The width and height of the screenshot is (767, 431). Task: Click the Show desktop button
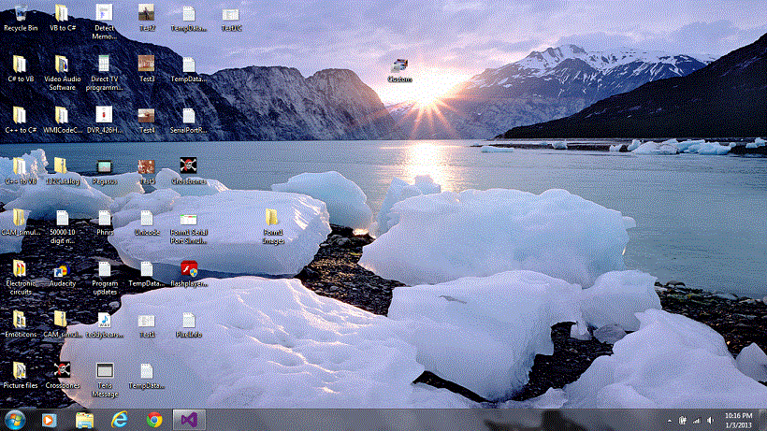(762, 421)
